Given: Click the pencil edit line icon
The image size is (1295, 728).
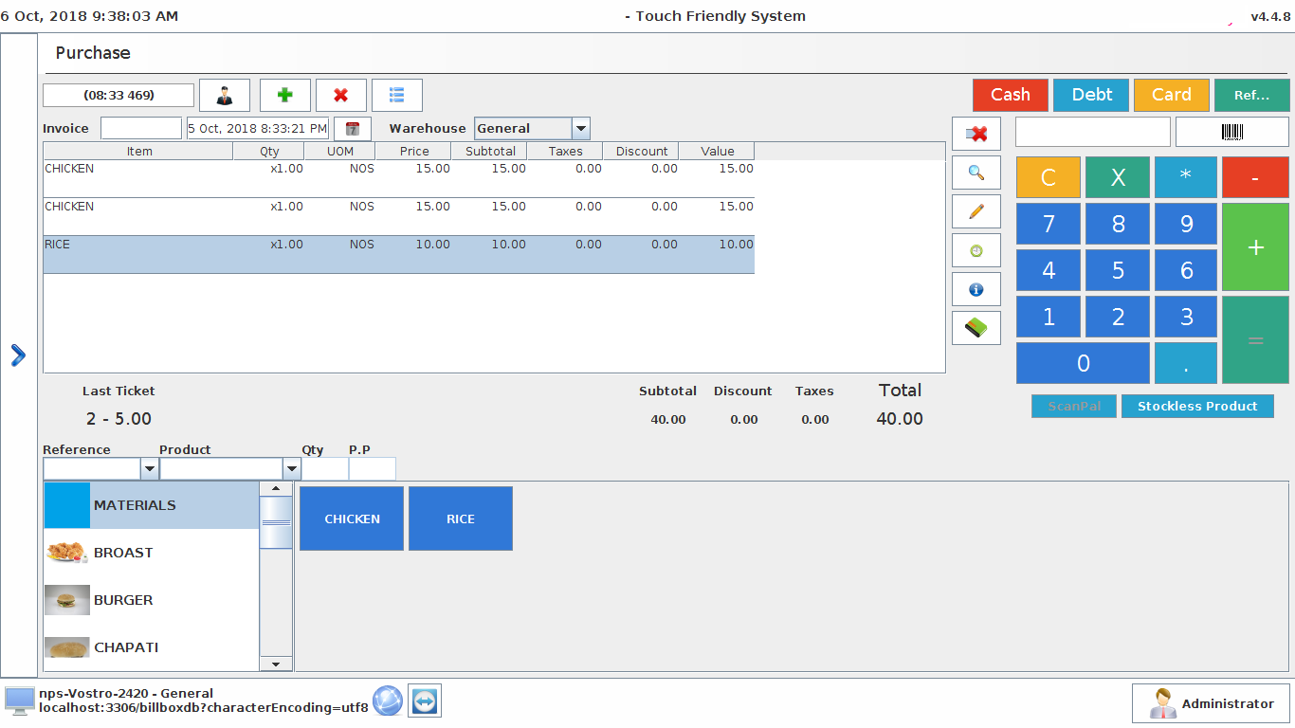Looking at the screenshot, I should [x=976, y=212].
